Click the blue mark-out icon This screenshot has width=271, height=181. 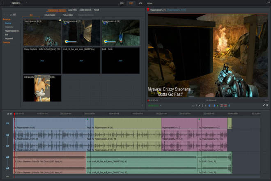pos(214,105)
